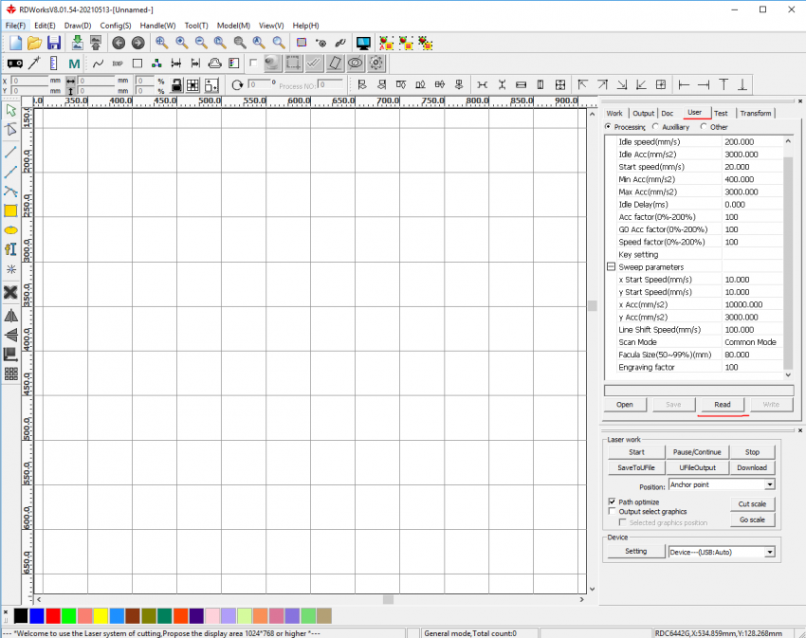Open a file with the folder icon
Image resolution: width=806 pixels, height=638 pixels.
coord(34,43)
